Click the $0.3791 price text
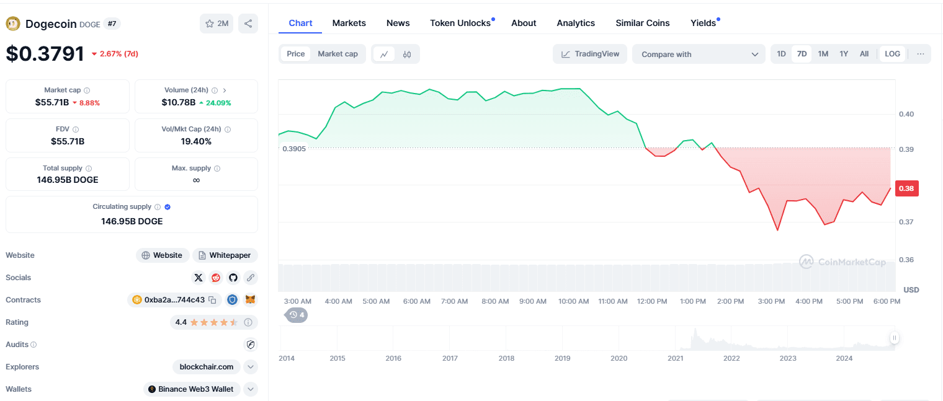This screenshot has height=401, width=943. (45, 53)
